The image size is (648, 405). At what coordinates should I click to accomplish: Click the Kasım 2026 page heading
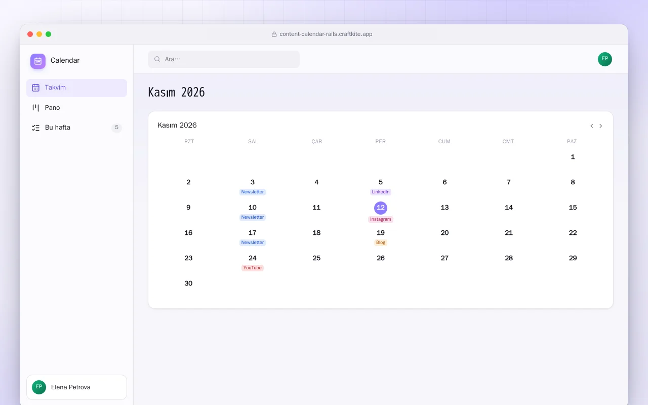point(176,92)
